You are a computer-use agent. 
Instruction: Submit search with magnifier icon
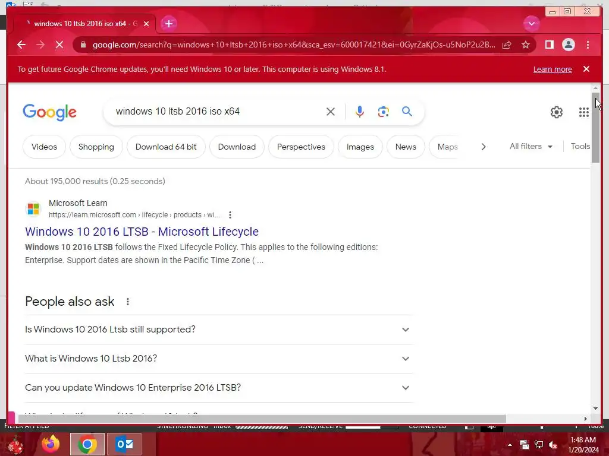(x=407, y=112)
